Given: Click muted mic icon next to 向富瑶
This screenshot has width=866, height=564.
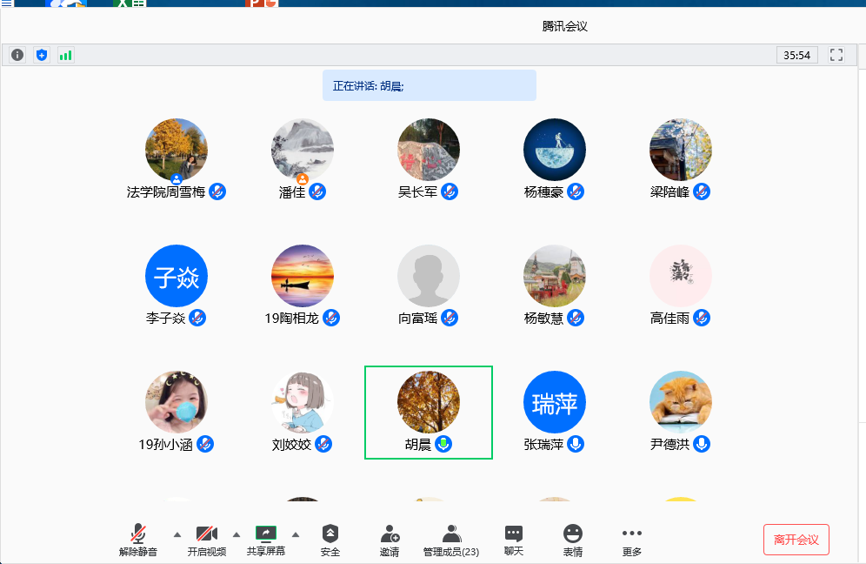Looking at the screenshot, I should click(x=450, y=318).
